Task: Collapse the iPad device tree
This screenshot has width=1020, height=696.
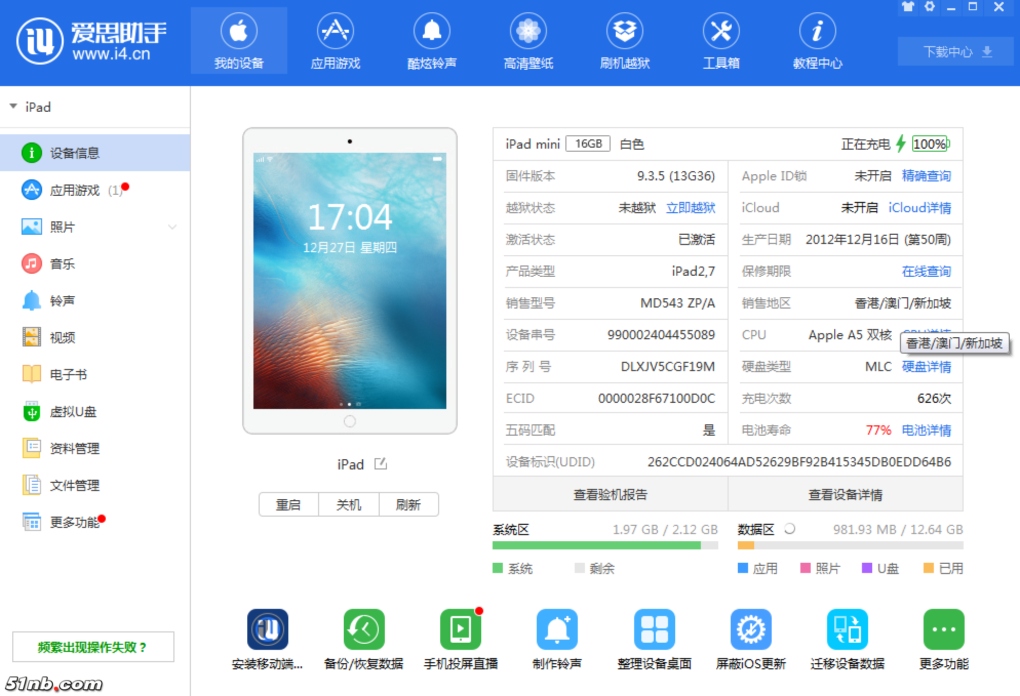Action: click(x=13, y=107)
